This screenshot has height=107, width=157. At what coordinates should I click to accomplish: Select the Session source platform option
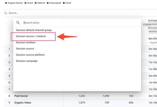pos(30,55)
